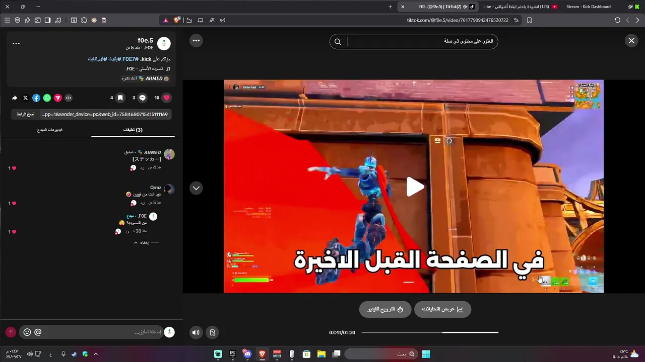Open the browser media control music note
This screenshot has width=645, height=362.
point(58,20)
